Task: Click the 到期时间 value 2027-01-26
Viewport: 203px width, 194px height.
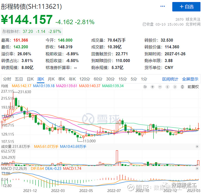Action: [x=175, y=54]
